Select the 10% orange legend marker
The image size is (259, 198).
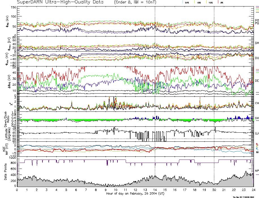[206, 2]
